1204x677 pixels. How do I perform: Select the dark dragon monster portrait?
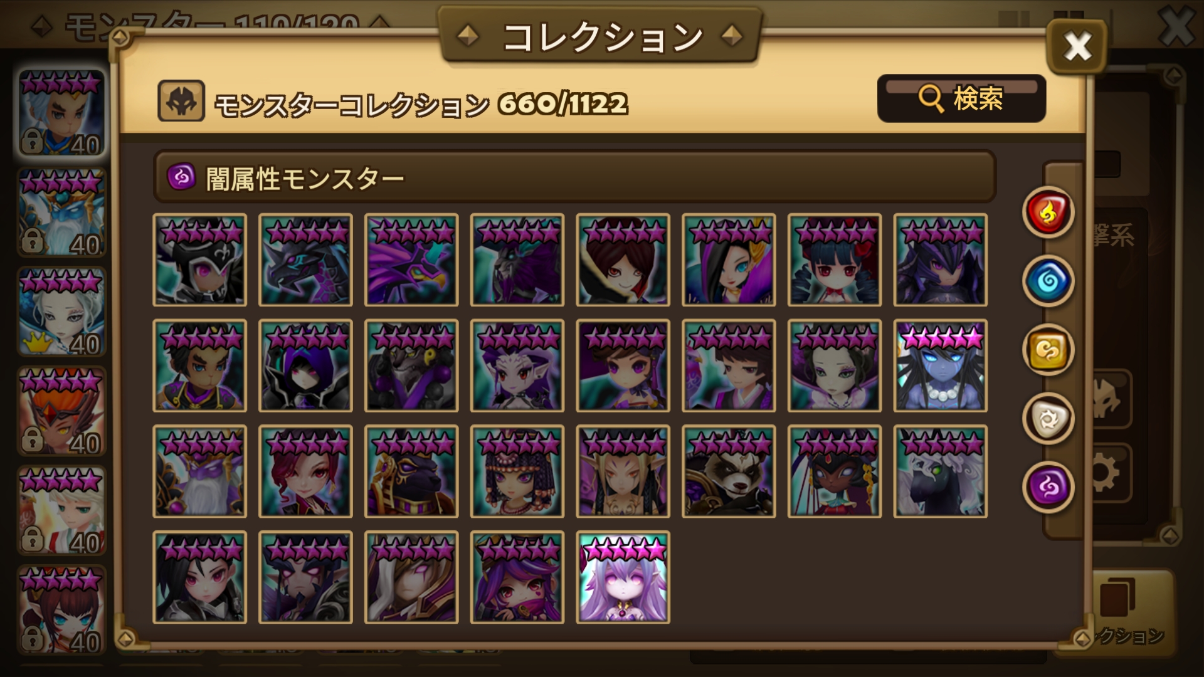[305, 260]
